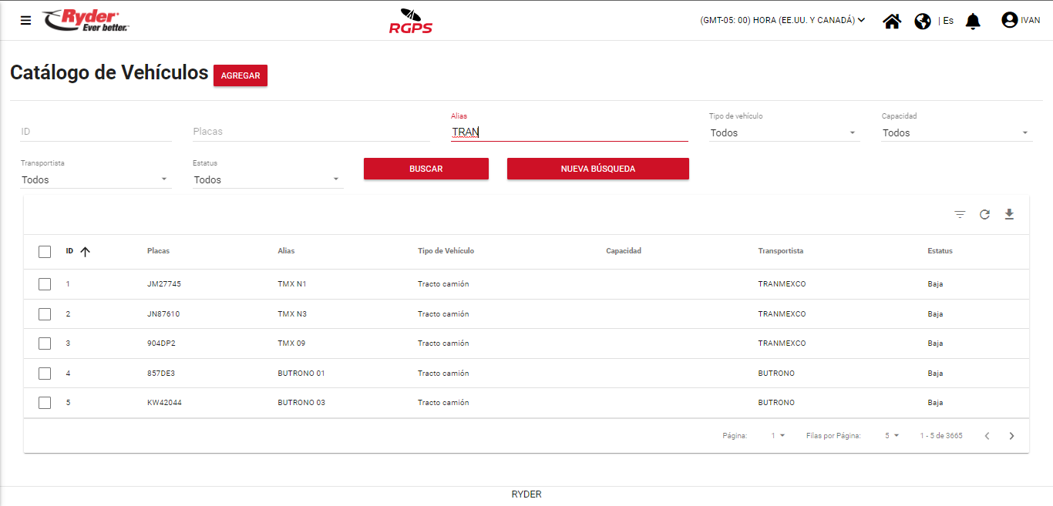The height and width of the screenshot is (506, 1053).
Task: Click the globe language icon
Action: click(x=923, y=21)
